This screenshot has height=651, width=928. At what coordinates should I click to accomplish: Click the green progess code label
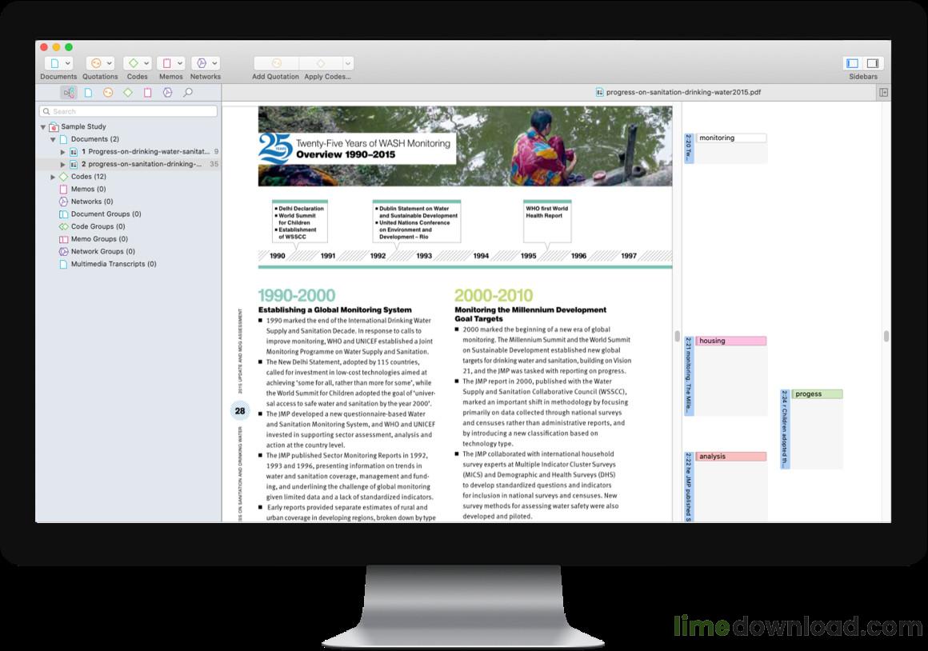[818, 394]
